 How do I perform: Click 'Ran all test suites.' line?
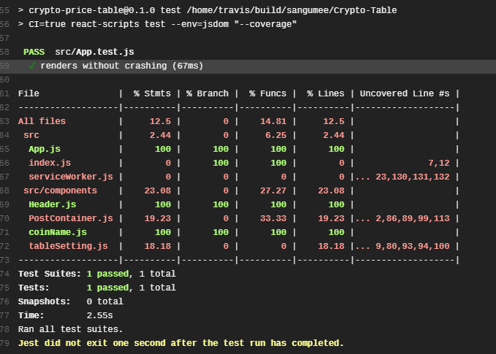pos(71,329)
